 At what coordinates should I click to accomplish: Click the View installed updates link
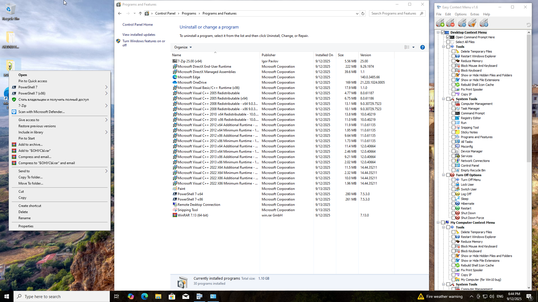coord(139,35)
